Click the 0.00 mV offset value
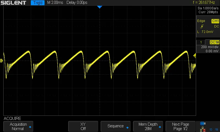Viewport: 220px width, 132px height. pyautogui.click(x=212, y=51)
